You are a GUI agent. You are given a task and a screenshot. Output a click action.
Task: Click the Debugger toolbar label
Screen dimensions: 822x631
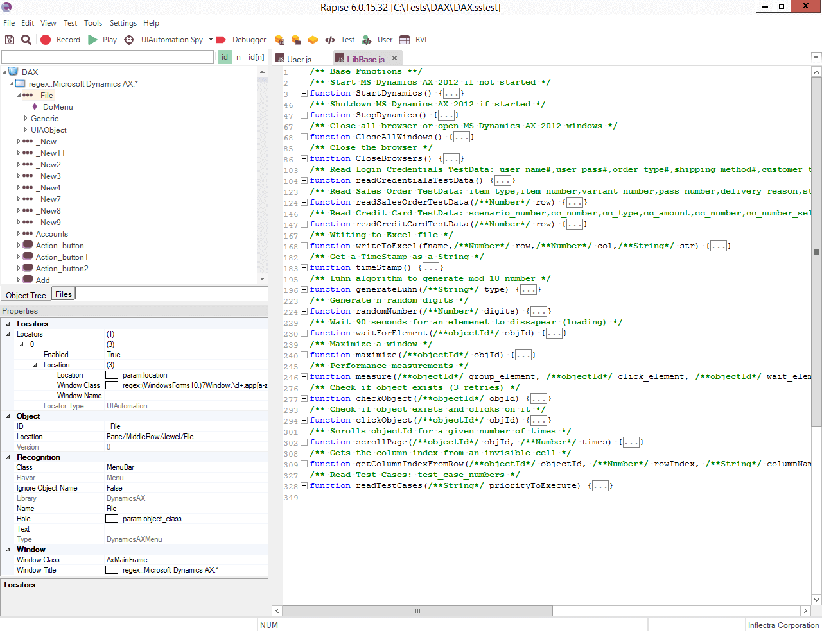coord(249,40)
